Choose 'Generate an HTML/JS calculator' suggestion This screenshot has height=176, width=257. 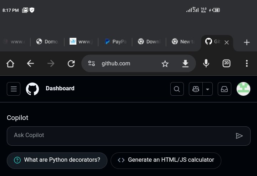pyautogui.click(x=166, y=160)
